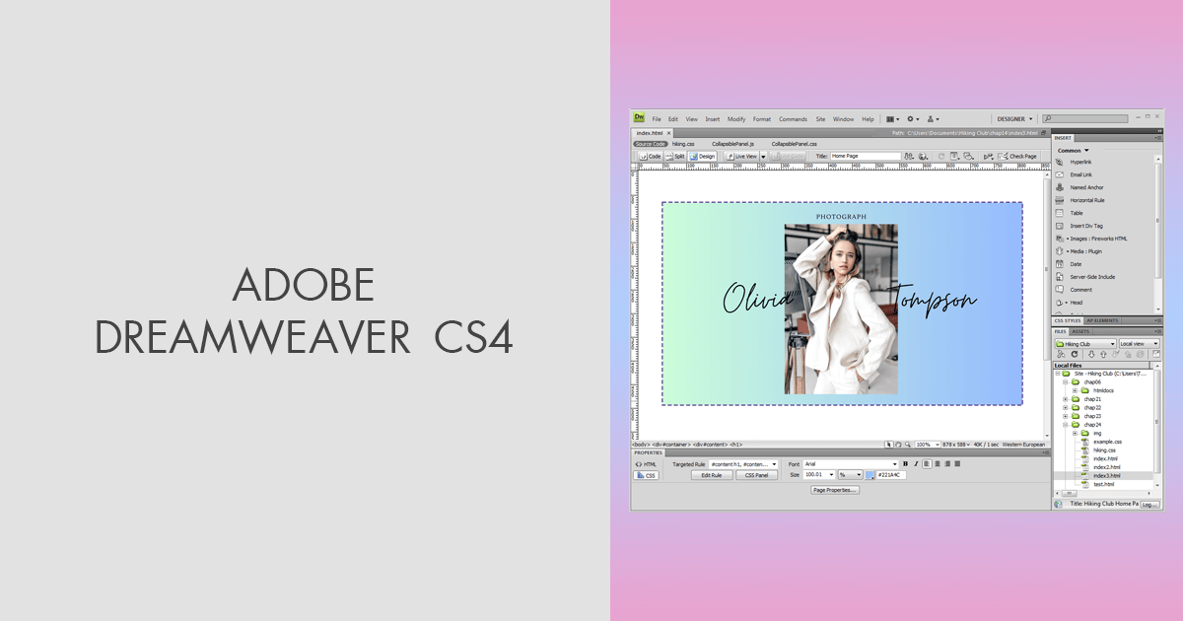Select the HTML mode in Properties panel
Image resolution: width=1183 pixels, height=621 pixels.
click(646, 464)
